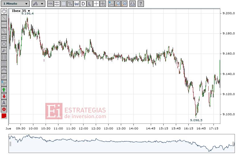Select the horizontal line tool
Viewport: 236px width, 155px height.
click(x=4, y=24)
